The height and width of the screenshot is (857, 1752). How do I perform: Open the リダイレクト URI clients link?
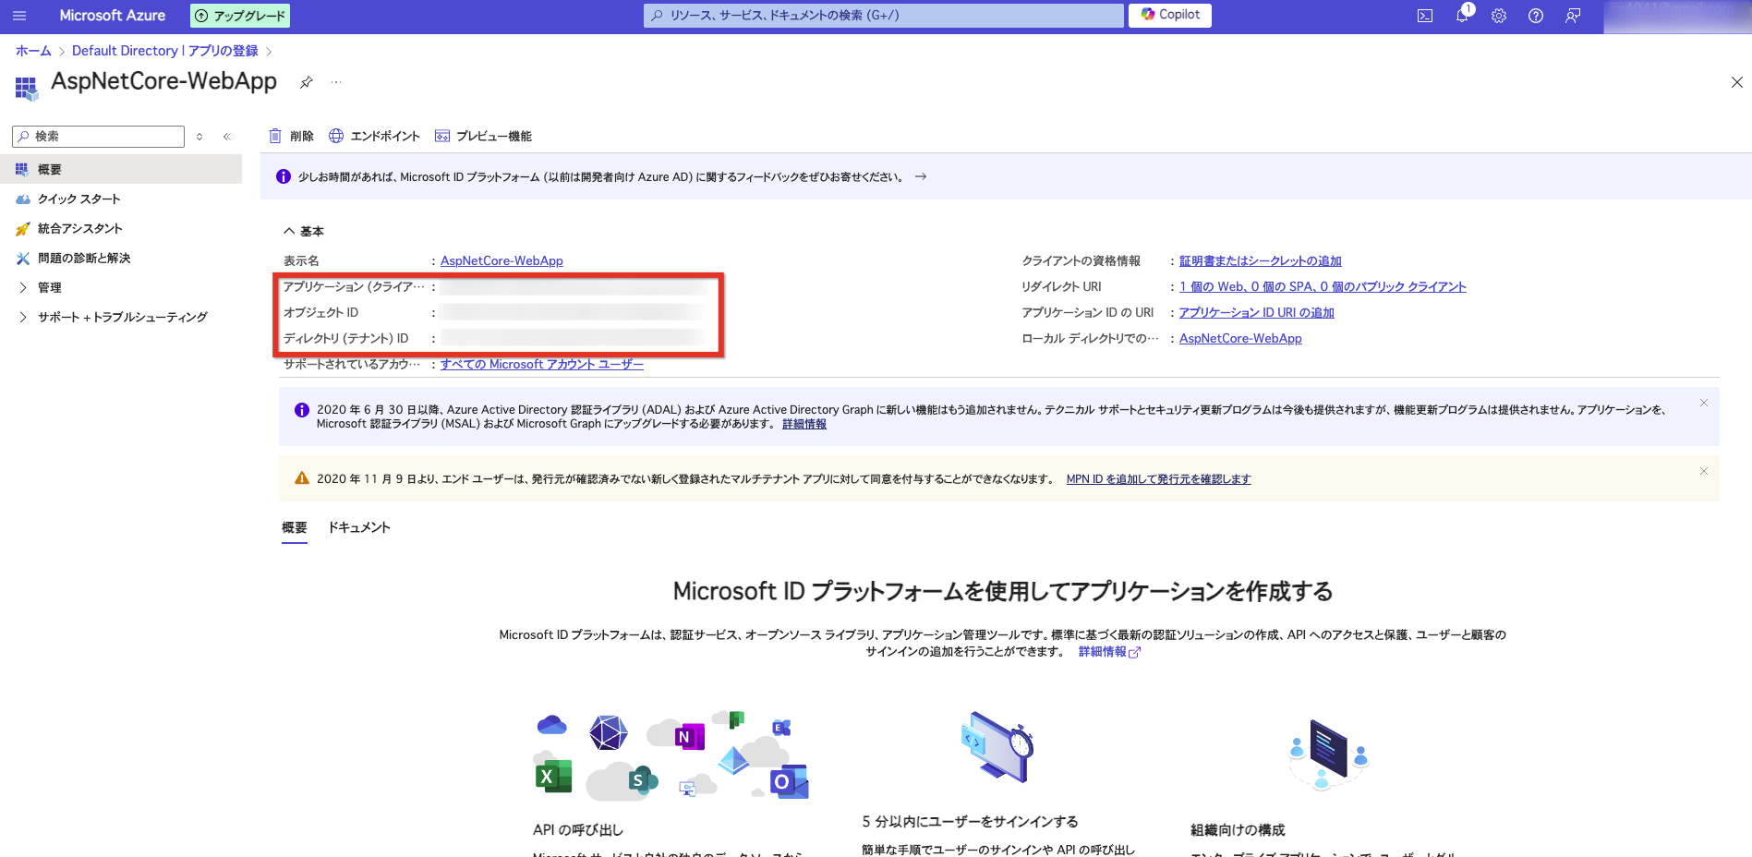click(1323, 287)
